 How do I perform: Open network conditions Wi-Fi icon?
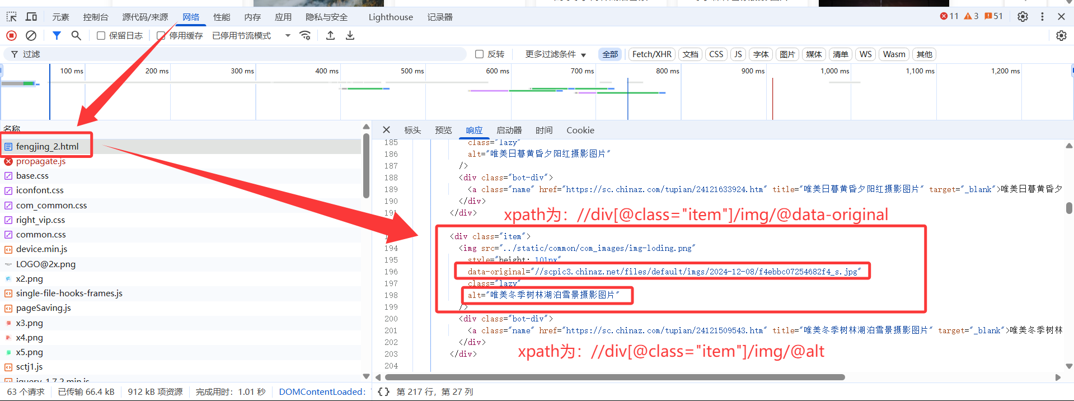[305, 36]
